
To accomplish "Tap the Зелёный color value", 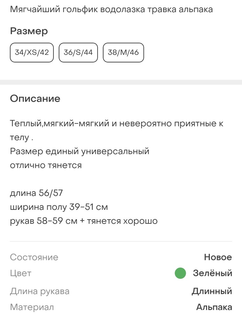I will tap(212, 273).
